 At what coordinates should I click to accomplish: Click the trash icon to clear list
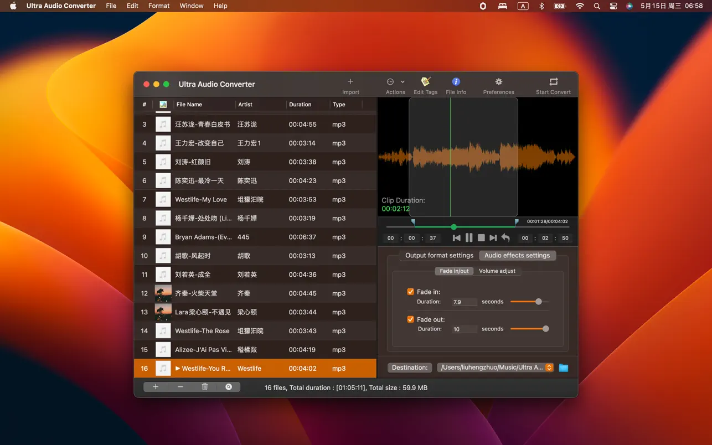(x=204, y=387)
